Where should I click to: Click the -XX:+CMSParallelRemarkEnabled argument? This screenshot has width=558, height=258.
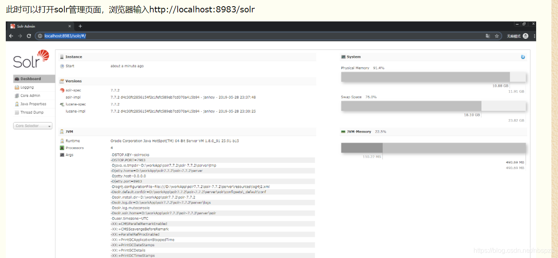[139, 224]
